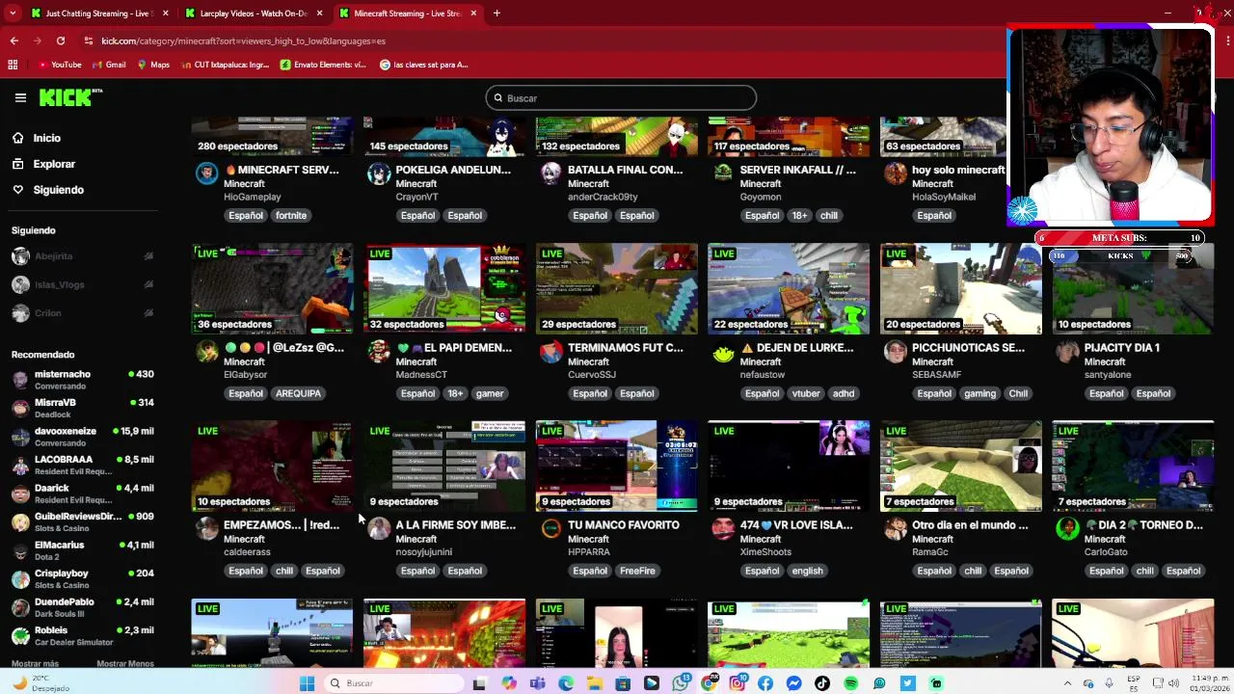The height and width of the screenshot is (694, 1234).
Task: Select the vtuber tag under nefaustow
Action: (805, 393)
